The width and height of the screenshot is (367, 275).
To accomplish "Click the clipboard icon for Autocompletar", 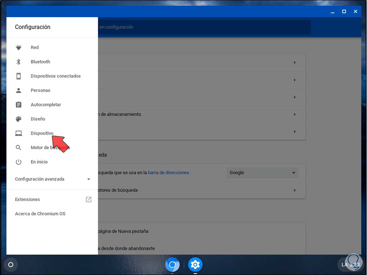I will [x=19, y=105].
